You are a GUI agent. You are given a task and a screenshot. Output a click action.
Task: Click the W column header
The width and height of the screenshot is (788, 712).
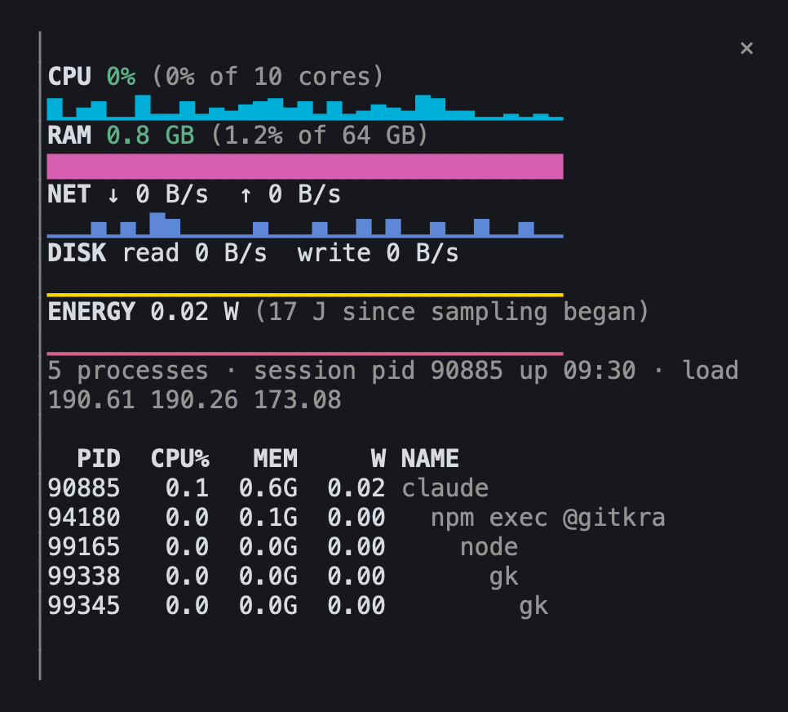click(379, 459)
